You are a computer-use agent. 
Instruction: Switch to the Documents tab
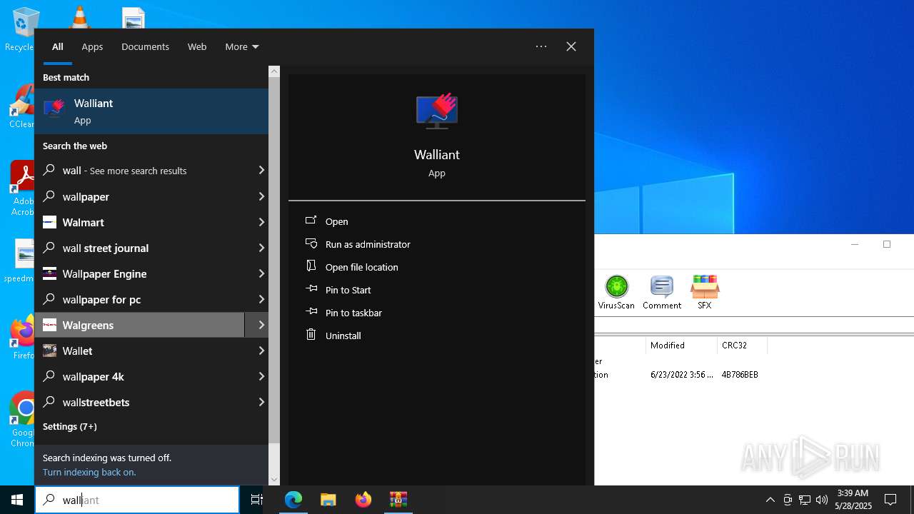145,46
